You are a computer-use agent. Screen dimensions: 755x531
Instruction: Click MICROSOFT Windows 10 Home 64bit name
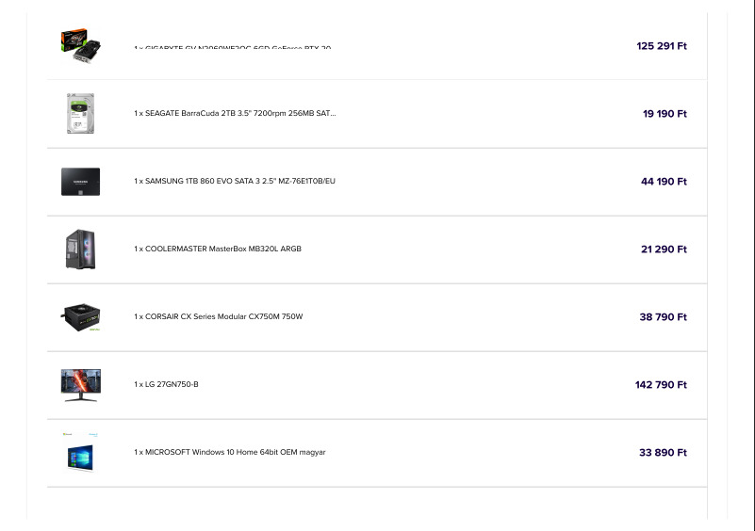230,453
